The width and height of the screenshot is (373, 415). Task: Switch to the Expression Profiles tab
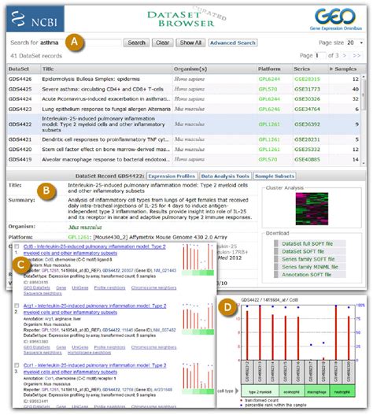tap(172, 176)
